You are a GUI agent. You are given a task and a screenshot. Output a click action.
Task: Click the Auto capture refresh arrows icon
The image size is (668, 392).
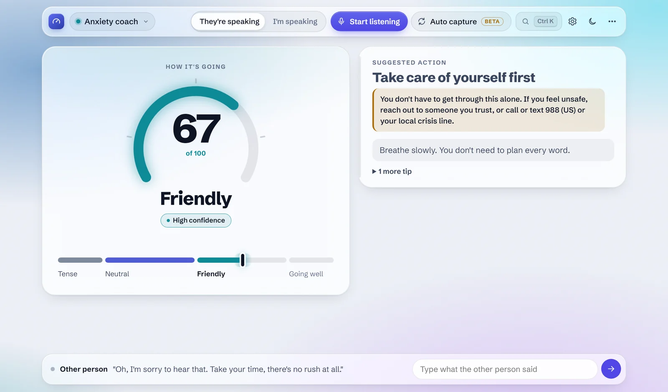pos(422,21)
